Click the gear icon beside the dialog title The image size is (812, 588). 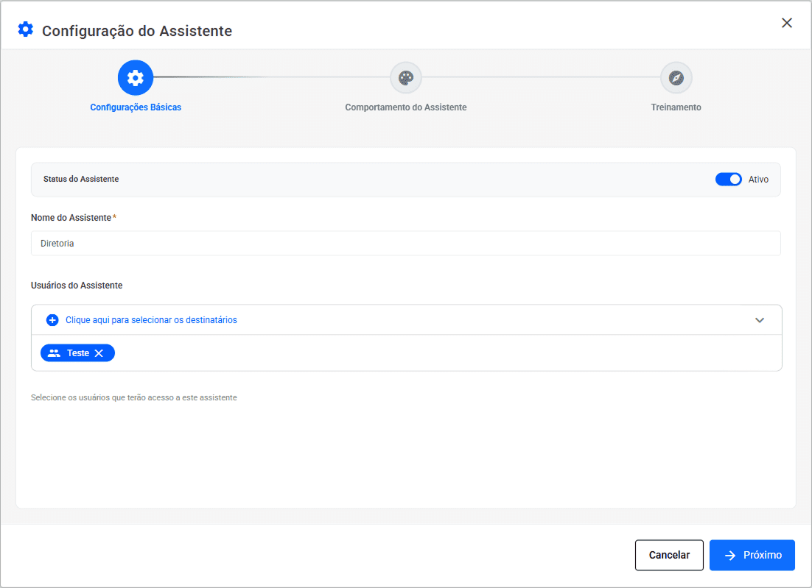(x=26, y=30)
